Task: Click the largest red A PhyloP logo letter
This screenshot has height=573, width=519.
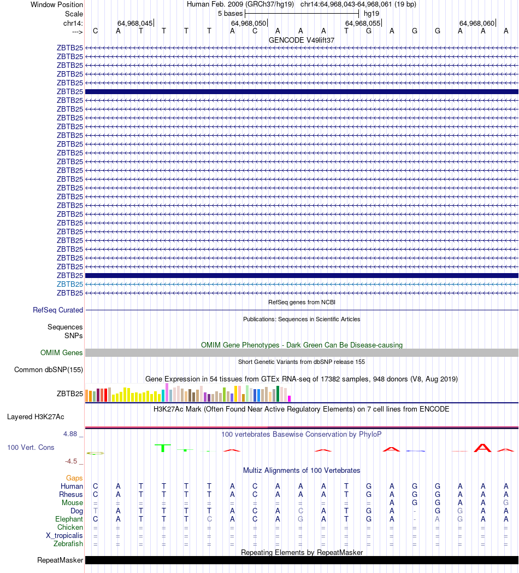Action: click(x=482, y=448)
